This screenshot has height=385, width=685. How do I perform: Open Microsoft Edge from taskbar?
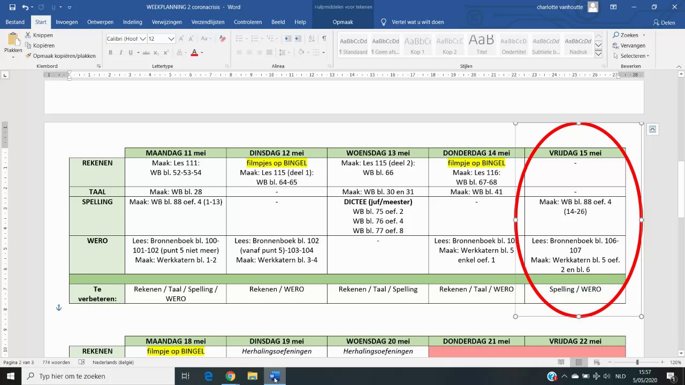tap(209, 376)
